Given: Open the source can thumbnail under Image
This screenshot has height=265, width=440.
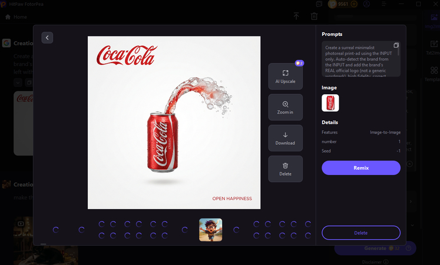Looking at the screenshot, I should tap(330, 103).
